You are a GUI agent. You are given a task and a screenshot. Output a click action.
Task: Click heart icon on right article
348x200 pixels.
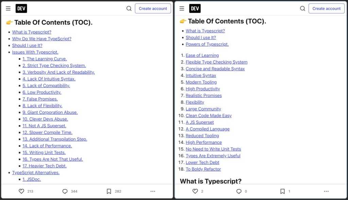pyautogui.click(x=195, y=191)
